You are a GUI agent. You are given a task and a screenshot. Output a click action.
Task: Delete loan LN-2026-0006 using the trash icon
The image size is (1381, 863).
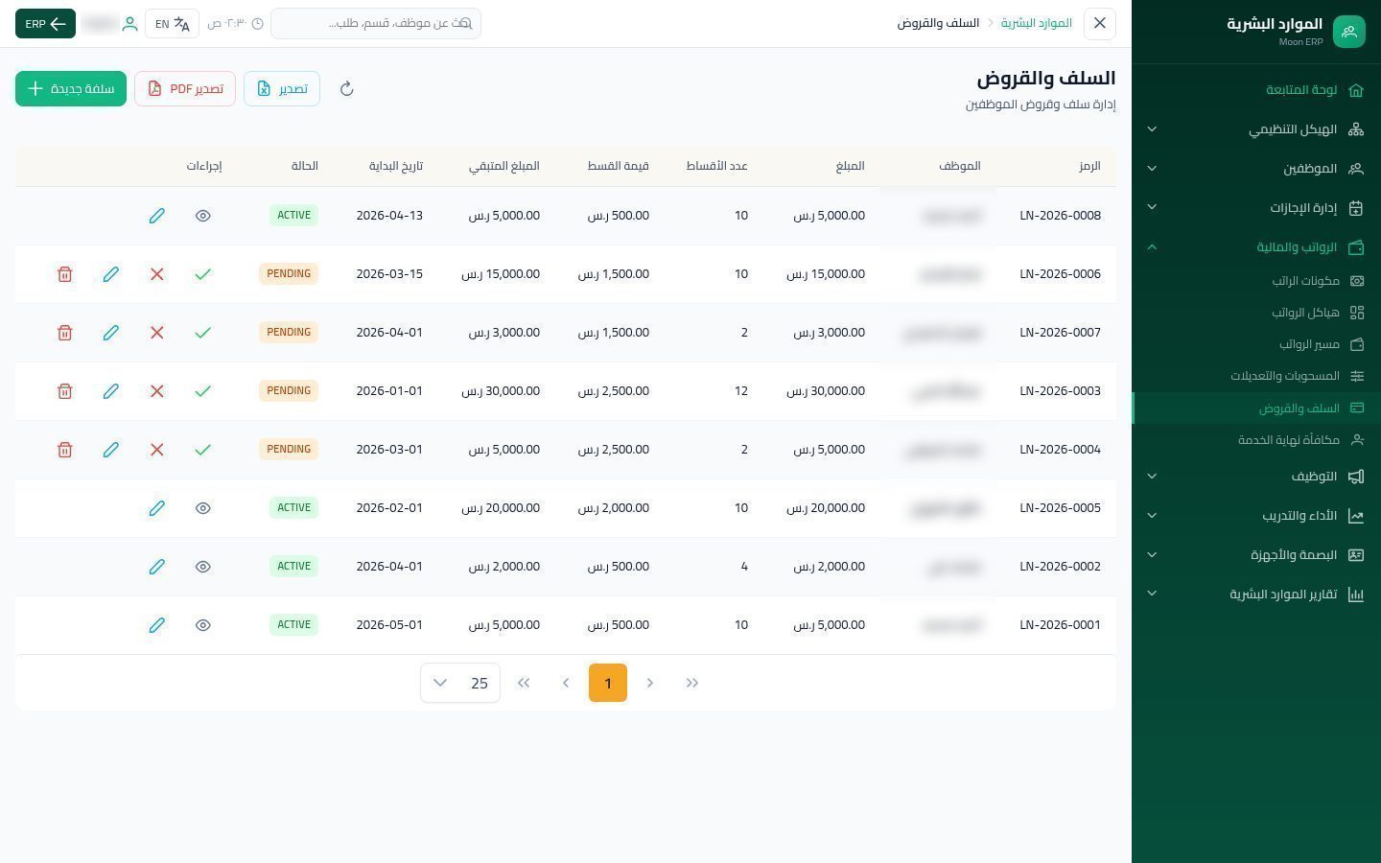click(64, 274)
